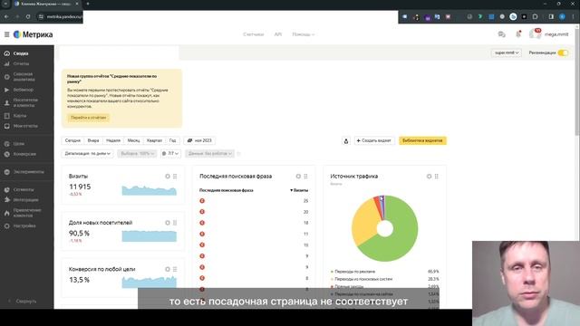Click the Метрика logo

(33, 34)
